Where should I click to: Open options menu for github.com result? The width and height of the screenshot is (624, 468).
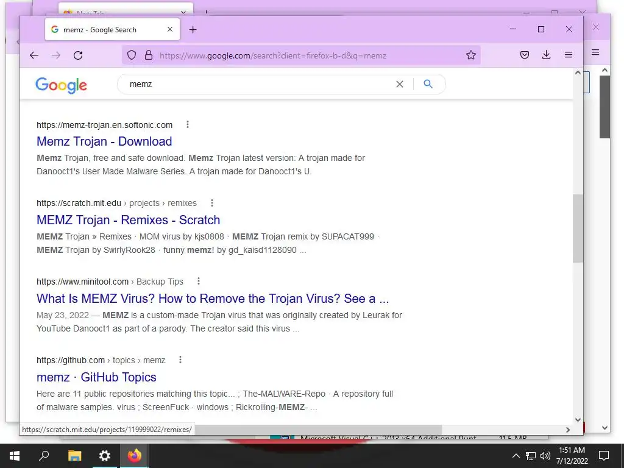tap(180, 360)
